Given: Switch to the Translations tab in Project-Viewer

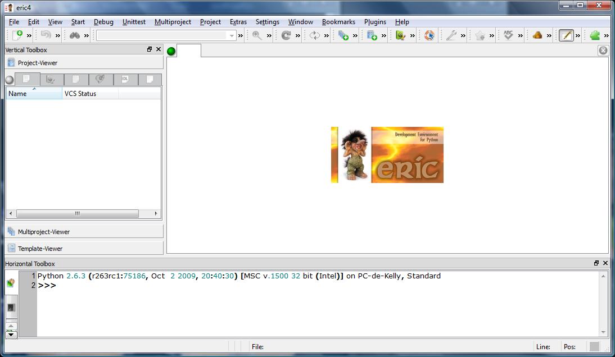Looking at the screenshot, I should (101, 80).
